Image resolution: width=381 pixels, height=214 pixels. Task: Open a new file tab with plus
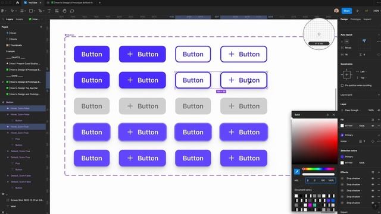point(99,2)
